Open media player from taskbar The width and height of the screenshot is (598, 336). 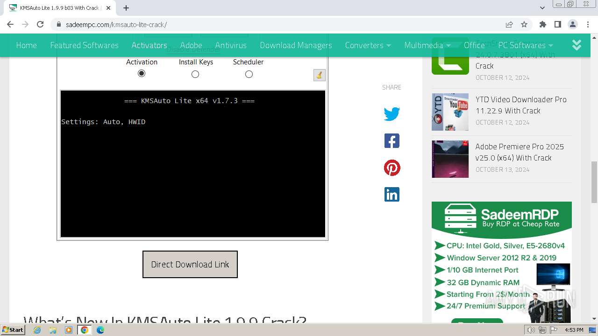(69, 330)
